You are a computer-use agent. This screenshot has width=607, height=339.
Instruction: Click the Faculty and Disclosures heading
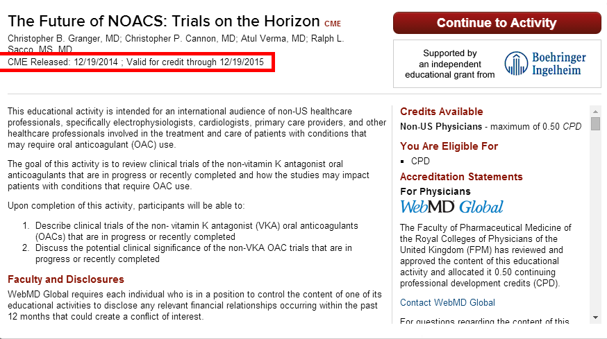click(66, 279)
